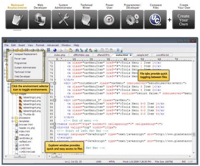Open the Programmer/Developer gears tile
This screenshot has height=166, width=200.
[132, 20]
